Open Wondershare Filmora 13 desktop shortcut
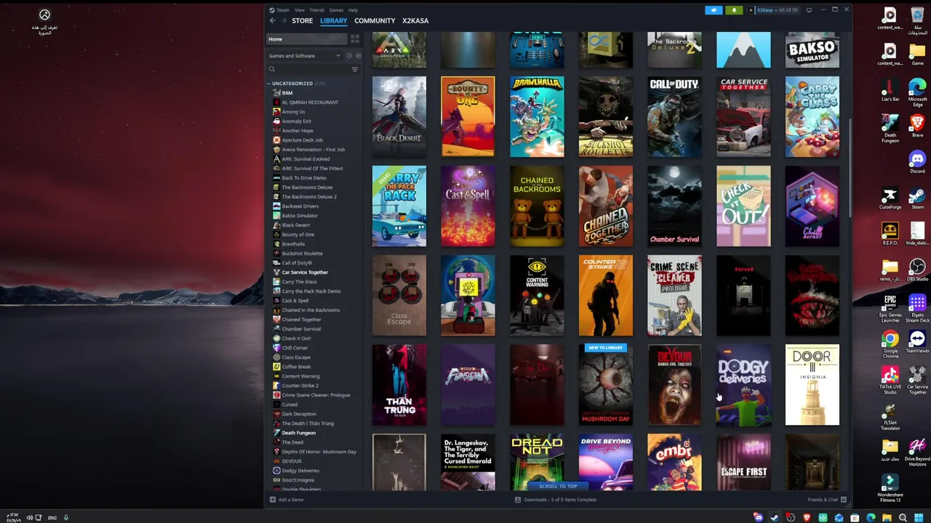 click(x=890, y=487)
